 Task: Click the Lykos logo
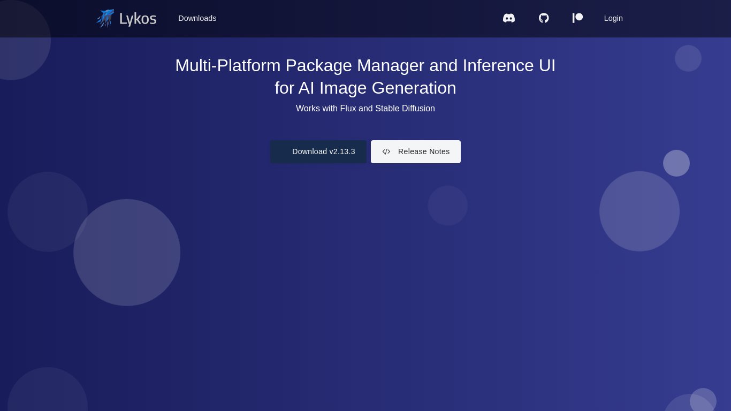[126, 18]
